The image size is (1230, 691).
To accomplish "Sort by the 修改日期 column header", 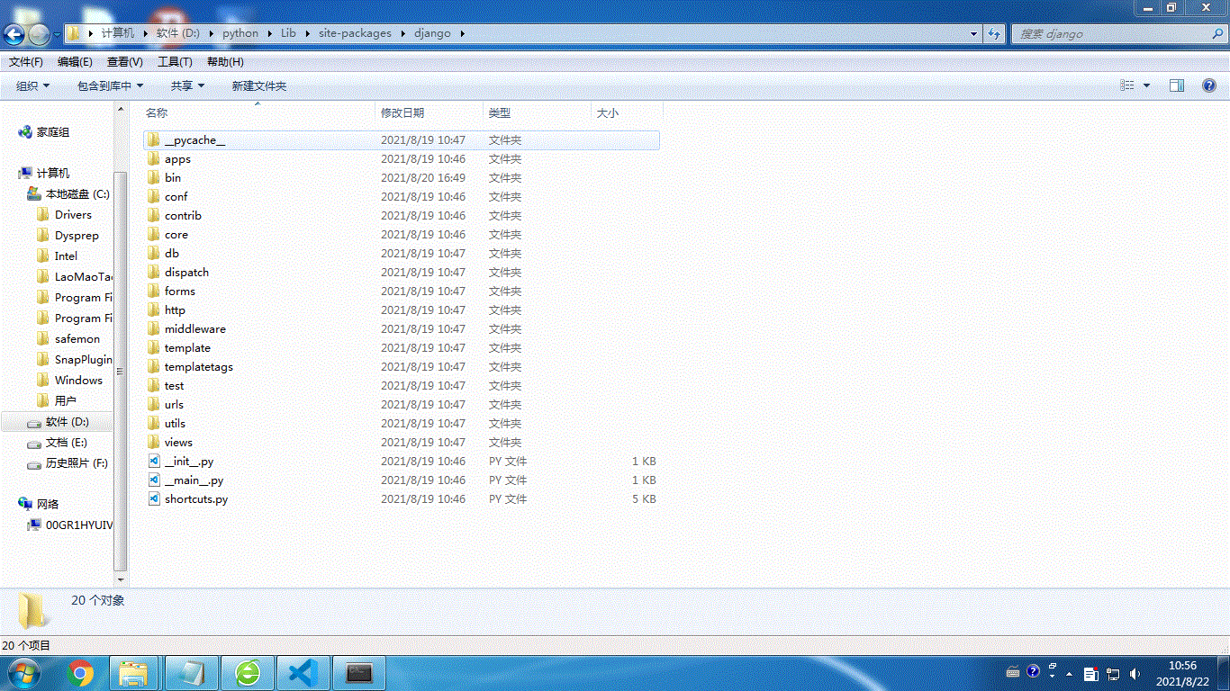I will (402, 112).
